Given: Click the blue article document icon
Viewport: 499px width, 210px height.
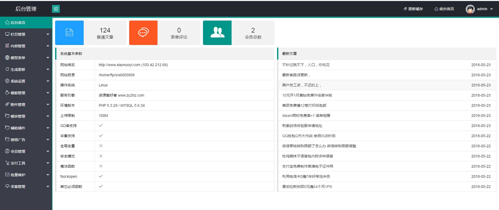Looking at the screenshot, I should pos(69,33).
